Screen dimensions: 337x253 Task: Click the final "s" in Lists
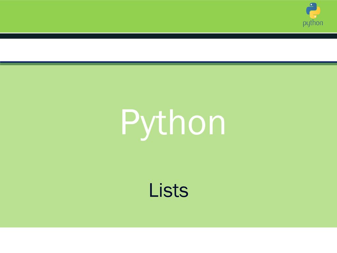click(184, 192)
